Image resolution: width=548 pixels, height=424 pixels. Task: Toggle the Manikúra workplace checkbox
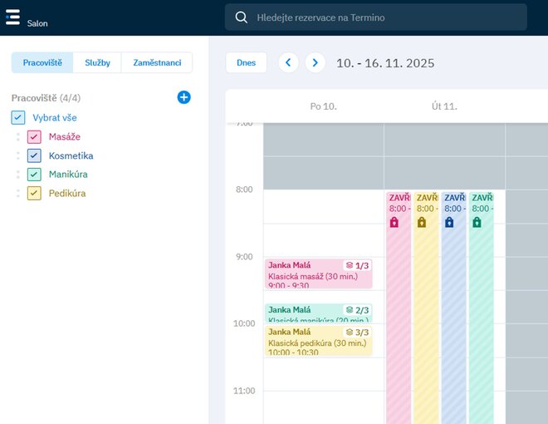click(x=34, y=175)
